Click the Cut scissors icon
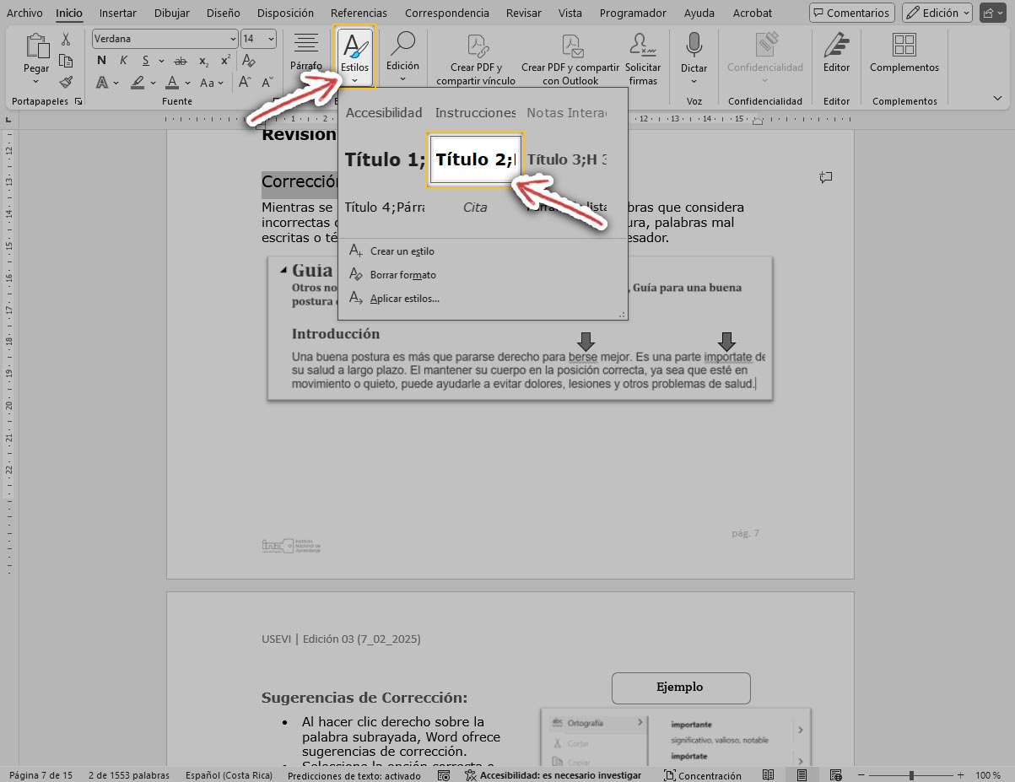 click(66, 40)
